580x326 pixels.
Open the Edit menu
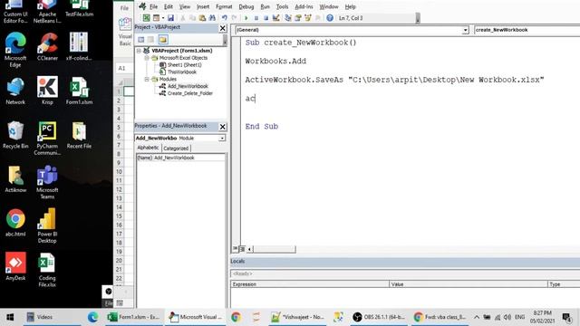[x=169, y=6]
